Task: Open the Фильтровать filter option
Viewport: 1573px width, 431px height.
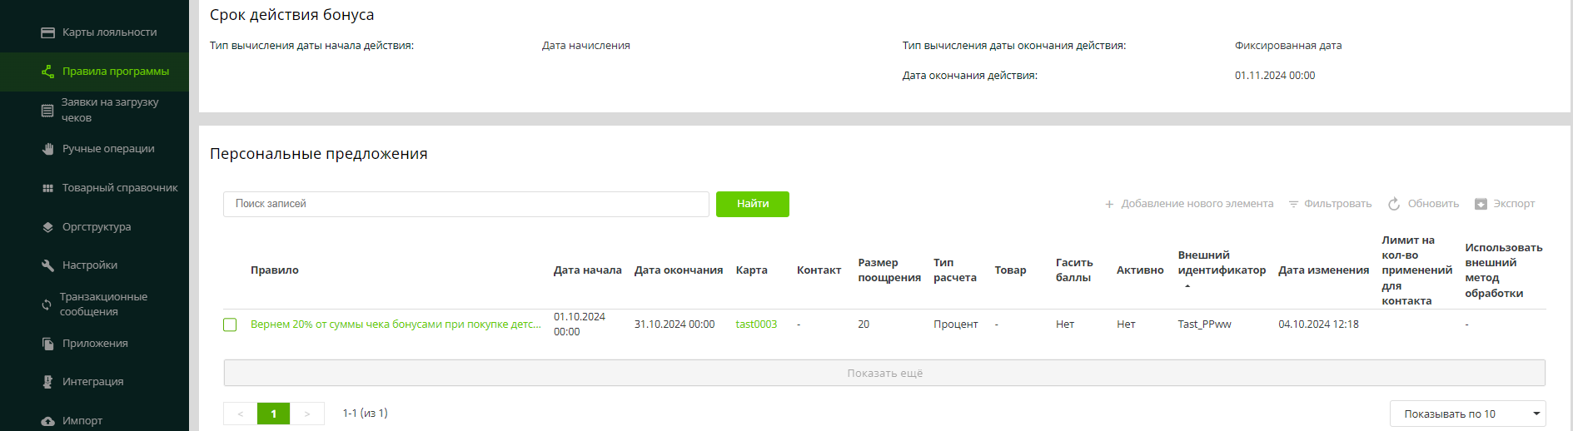Action: click(1330, 204)
